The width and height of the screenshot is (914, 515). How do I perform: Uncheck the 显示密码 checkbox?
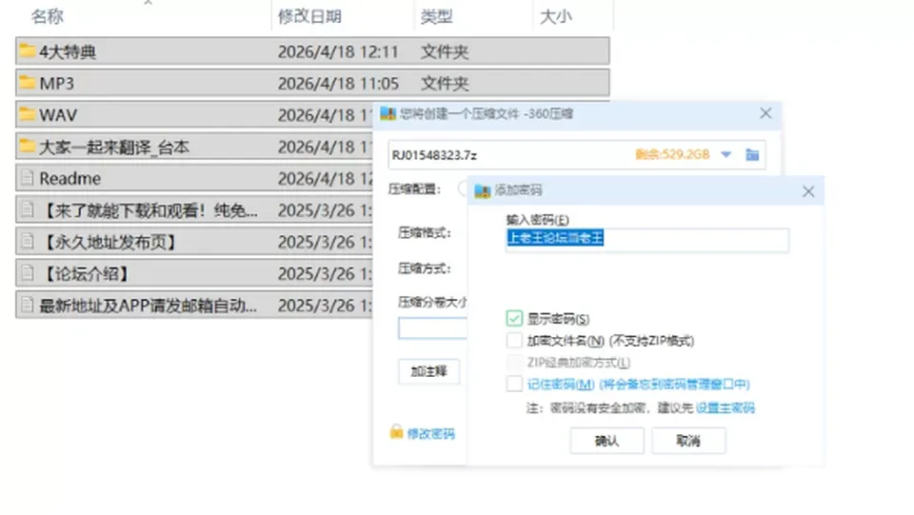(514, 319)
